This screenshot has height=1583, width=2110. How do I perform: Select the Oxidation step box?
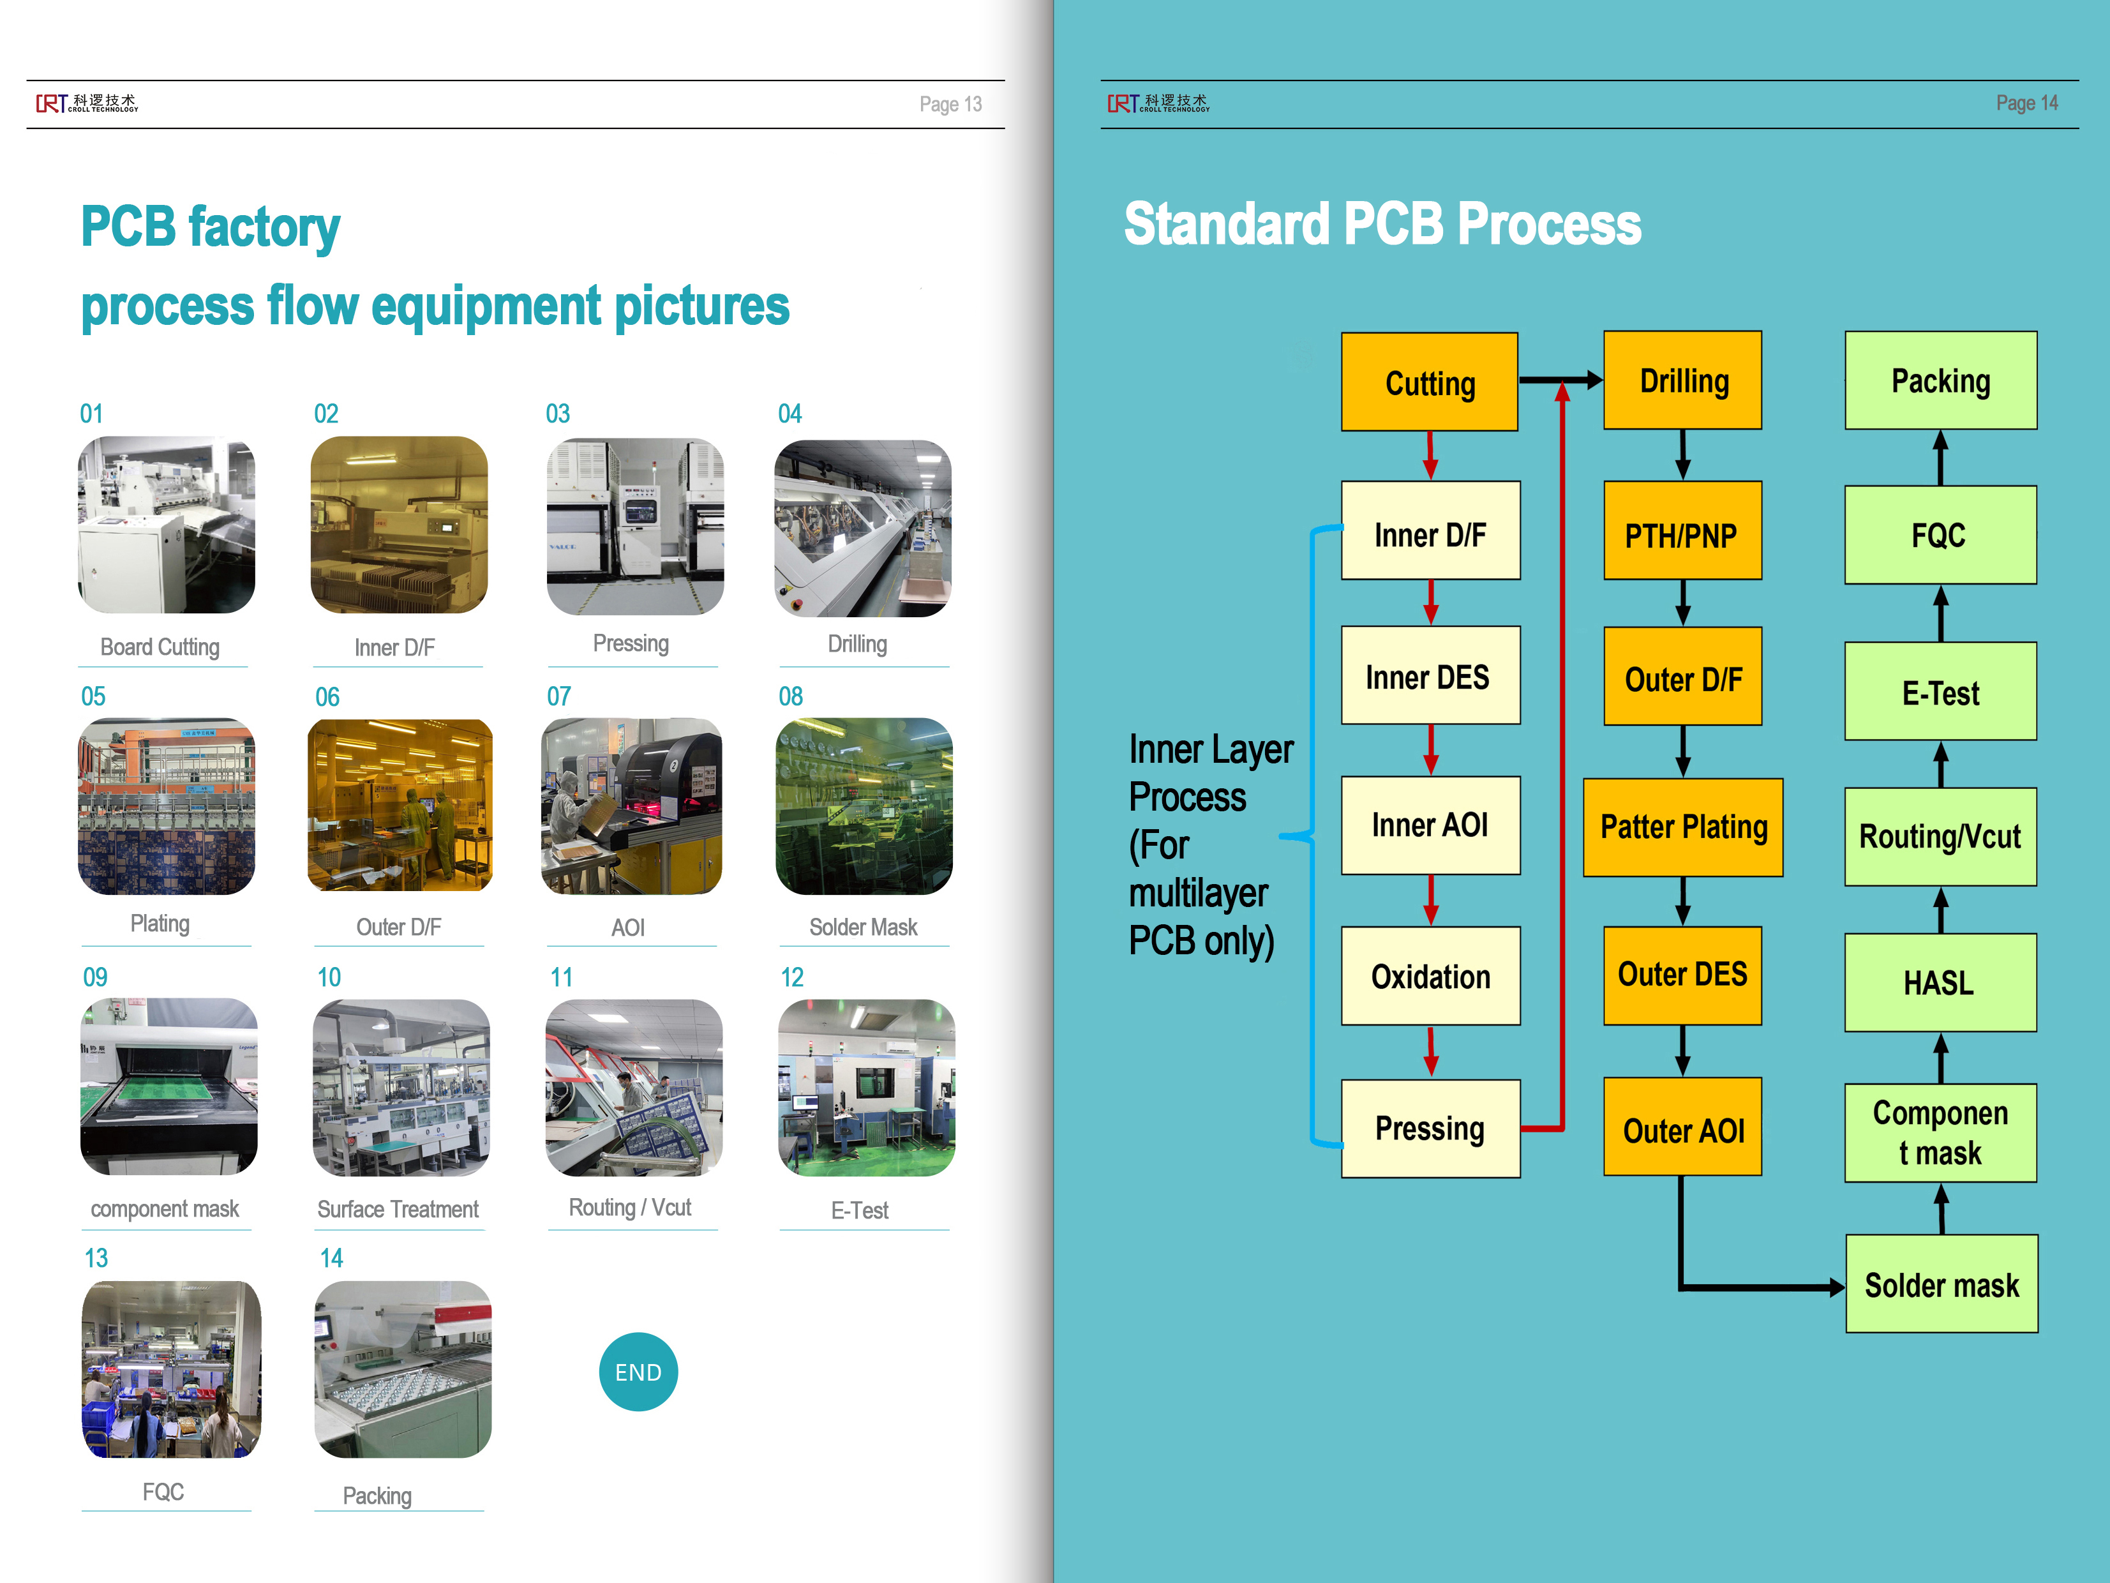coord(1430,976)
